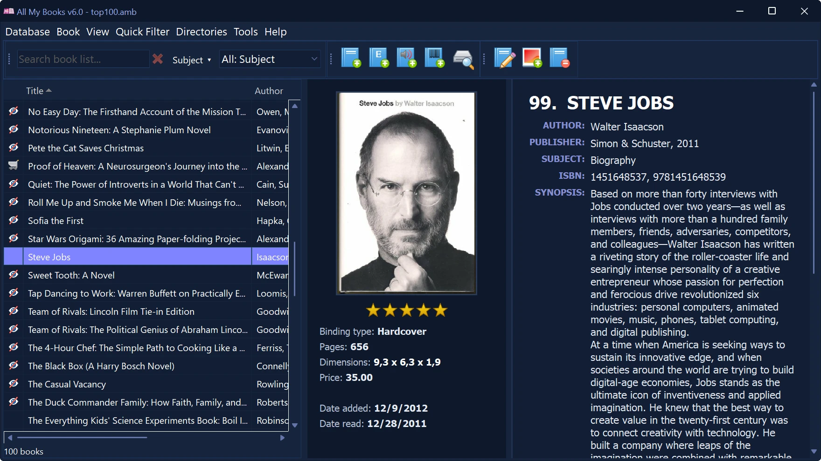
Task: Clear the search with the red X icon
Action: 158,59
